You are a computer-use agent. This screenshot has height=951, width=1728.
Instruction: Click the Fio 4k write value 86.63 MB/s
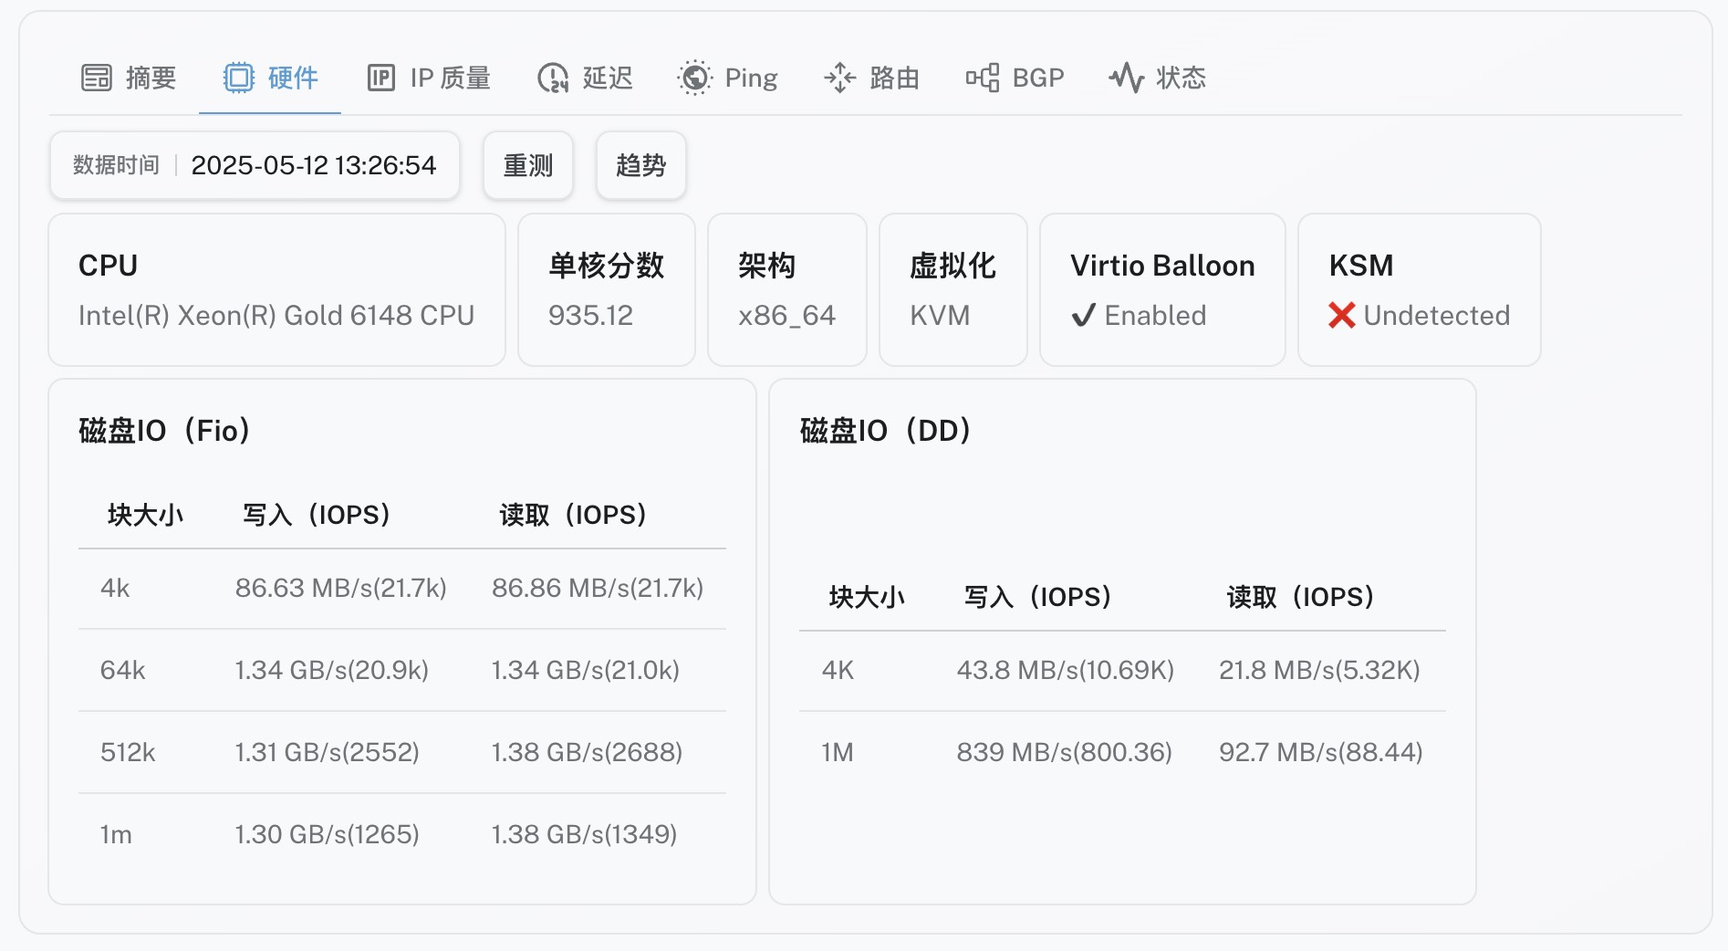pyautogui.click(x=340, y=588)
